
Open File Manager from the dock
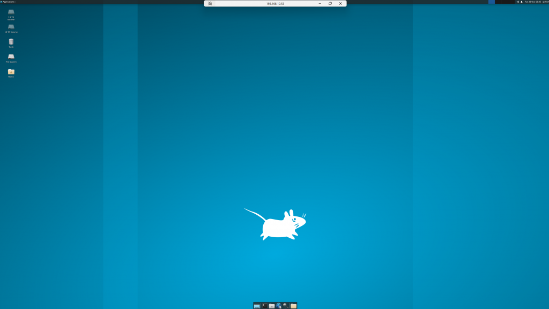[272, 306]
